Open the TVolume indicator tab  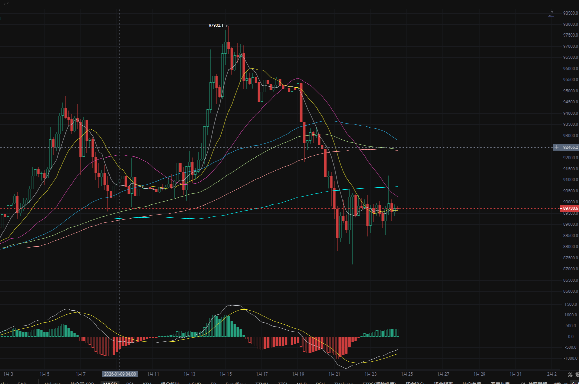pyautogui.click(x=343, y=384)
